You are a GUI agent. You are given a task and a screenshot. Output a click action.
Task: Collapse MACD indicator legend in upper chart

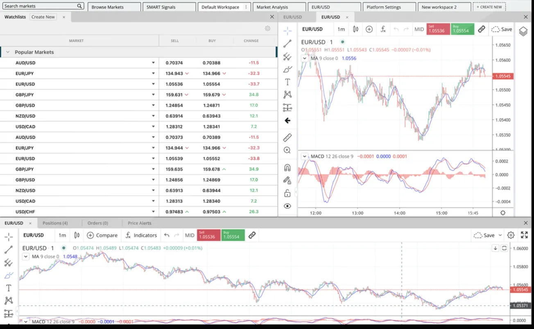pos(304,156)
